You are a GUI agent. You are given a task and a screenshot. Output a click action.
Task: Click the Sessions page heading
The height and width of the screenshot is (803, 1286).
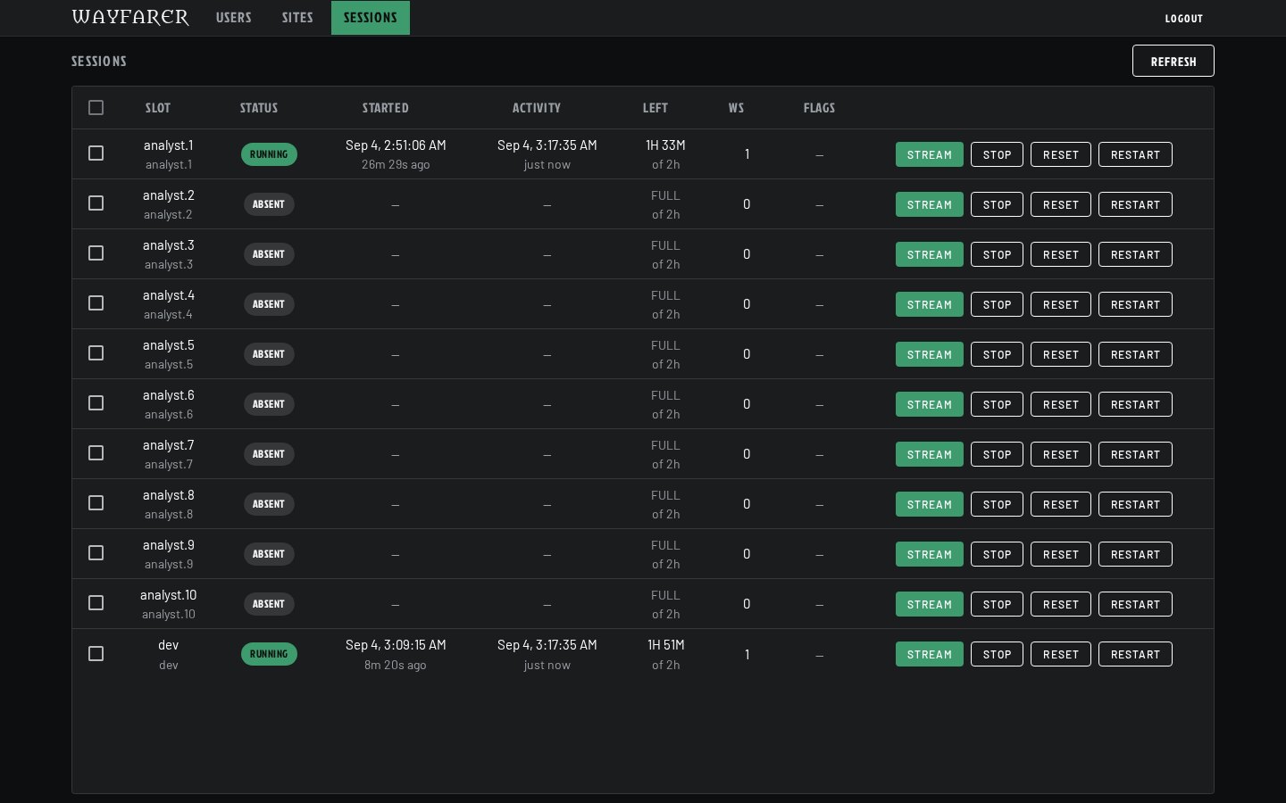click(x=99, y=62)
